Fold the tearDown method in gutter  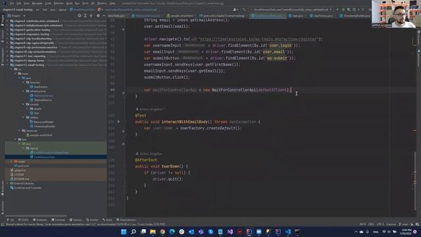tap(124, 167)
